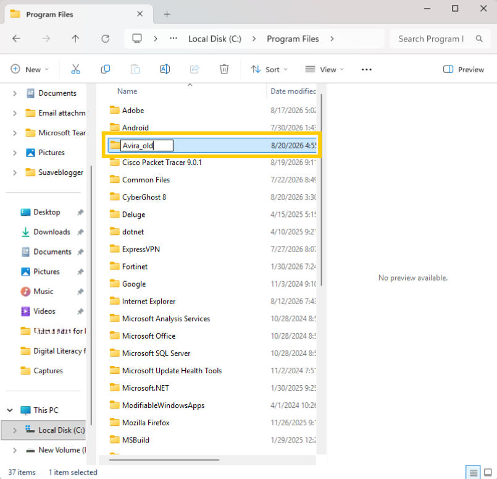497x479 pixels.
Task: Select the Fortinet folder
Action: 135,266
